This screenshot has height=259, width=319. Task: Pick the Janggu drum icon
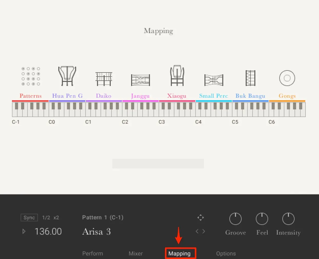tap(140, 80)
